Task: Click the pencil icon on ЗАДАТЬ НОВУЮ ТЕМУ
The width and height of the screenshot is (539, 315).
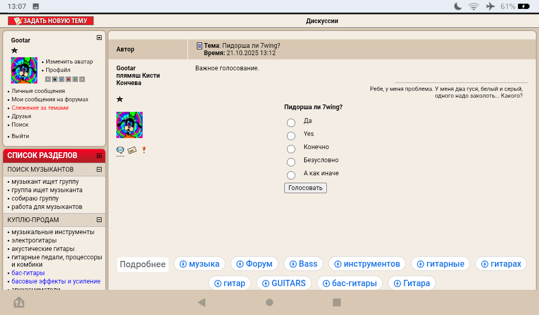Action: click(17, 21)
